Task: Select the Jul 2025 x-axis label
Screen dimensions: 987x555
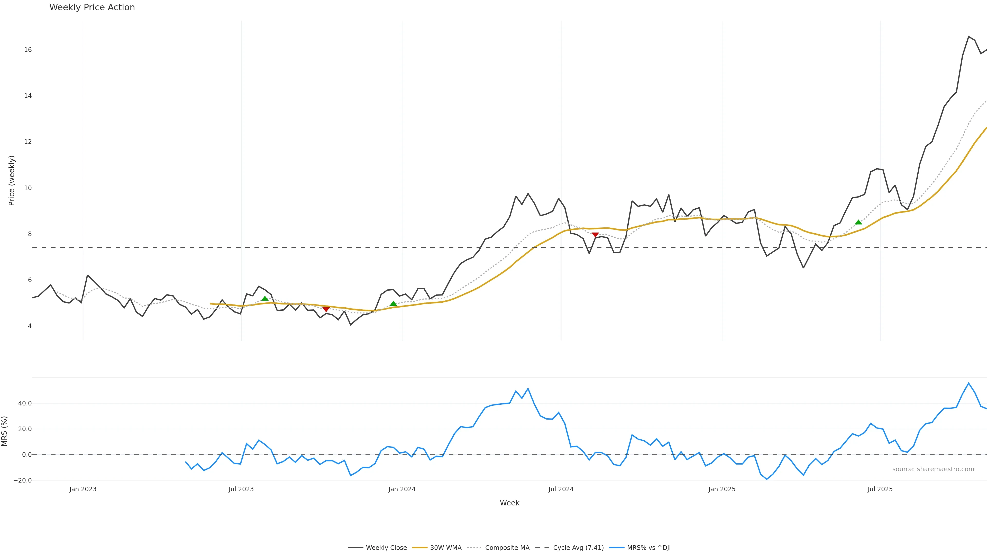Action: [x=880, y=489]
